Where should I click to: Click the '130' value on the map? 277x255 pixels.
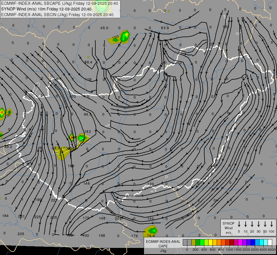86,235
